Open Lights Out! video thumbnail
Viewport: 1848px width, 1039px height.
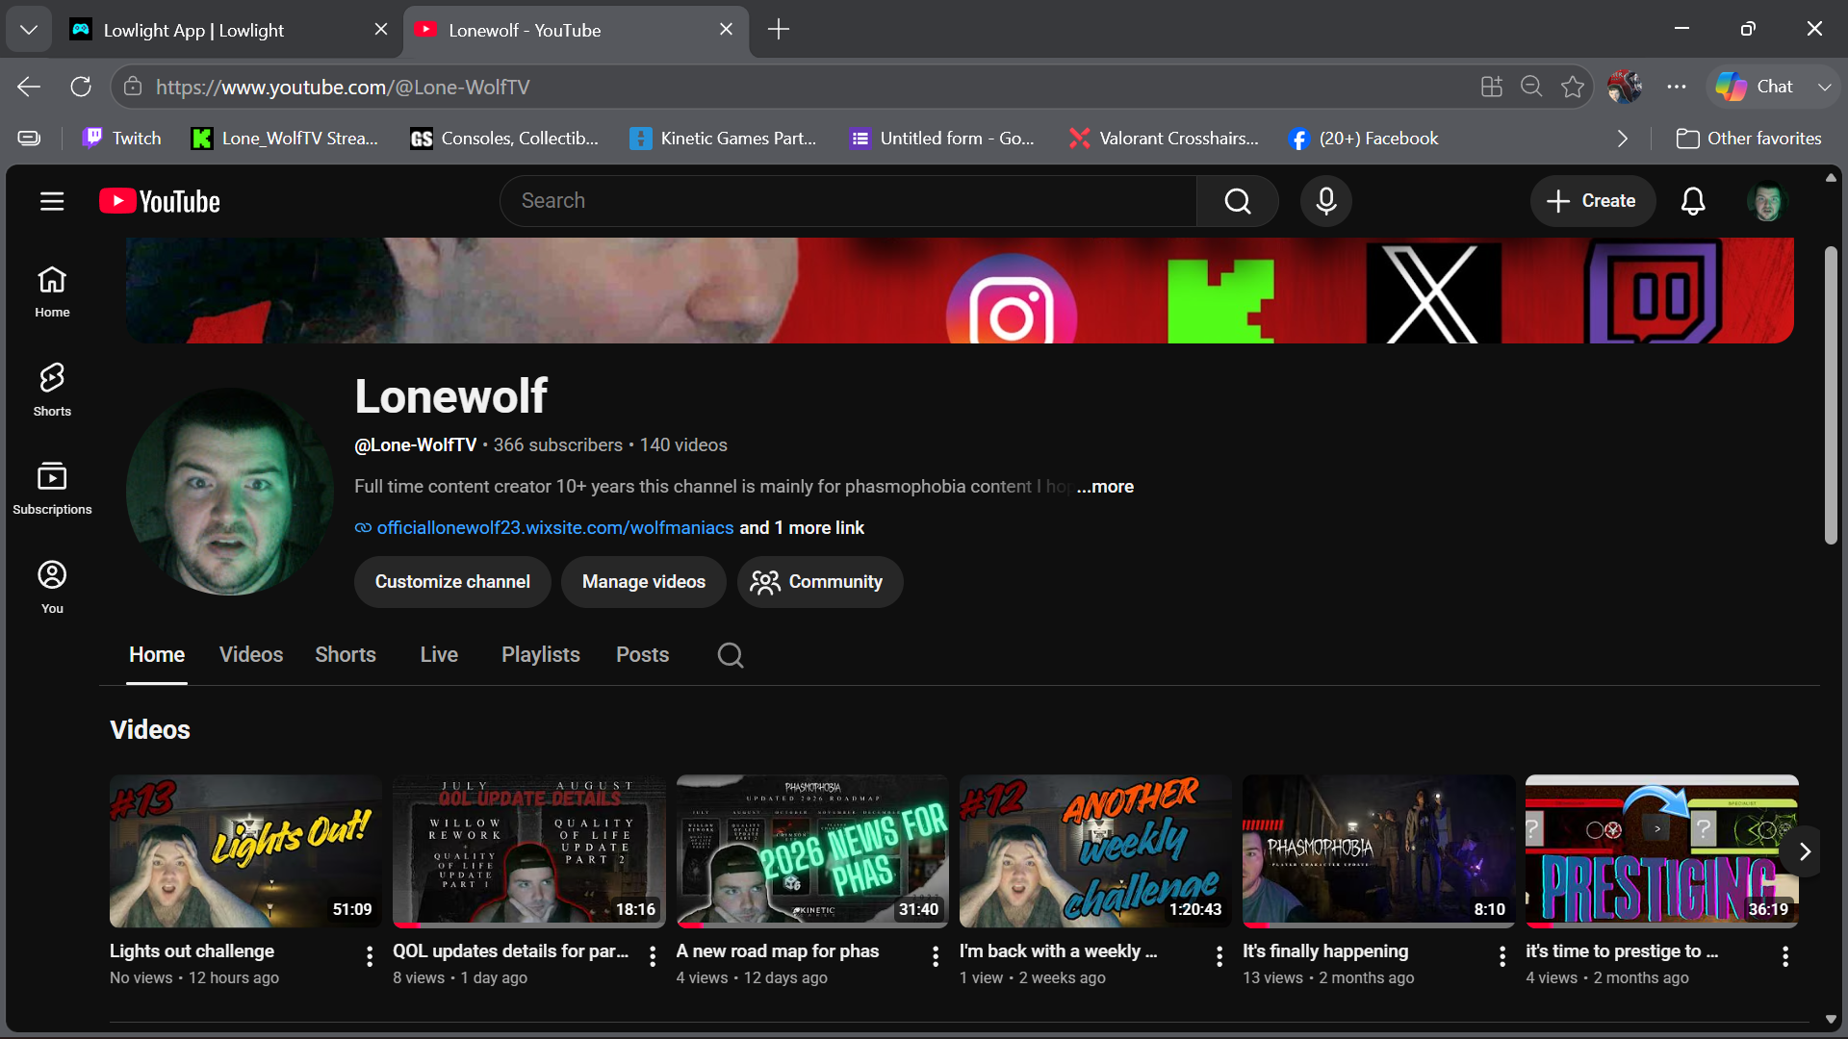click(x=245, y=851)
